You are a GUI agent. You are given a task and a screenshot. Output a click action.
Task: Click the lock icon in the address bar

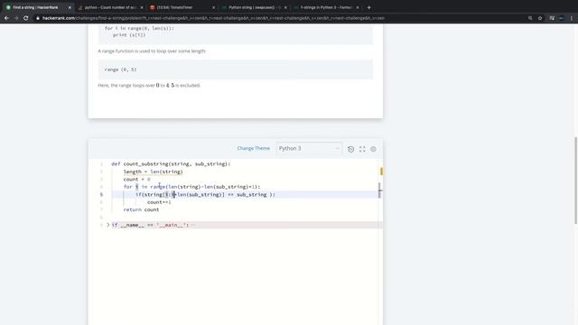tap(38, 18)
